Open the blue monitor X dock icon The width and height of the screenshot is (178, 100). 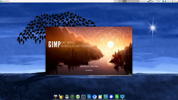(x=122, y=97)
